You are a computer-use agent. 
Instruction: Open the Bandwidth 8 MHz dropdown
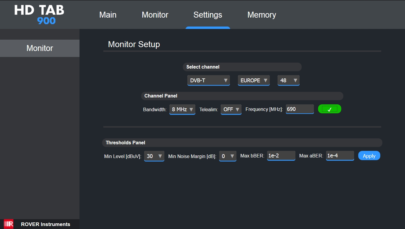point(182,109)
